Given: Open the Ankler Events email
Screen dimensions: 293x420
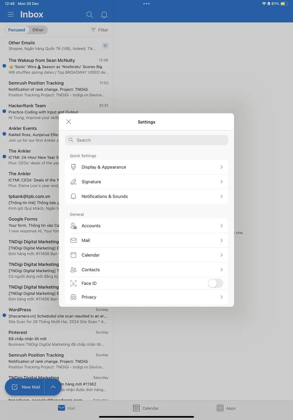Looking at the screenshot, I should [x=29, y=134].
